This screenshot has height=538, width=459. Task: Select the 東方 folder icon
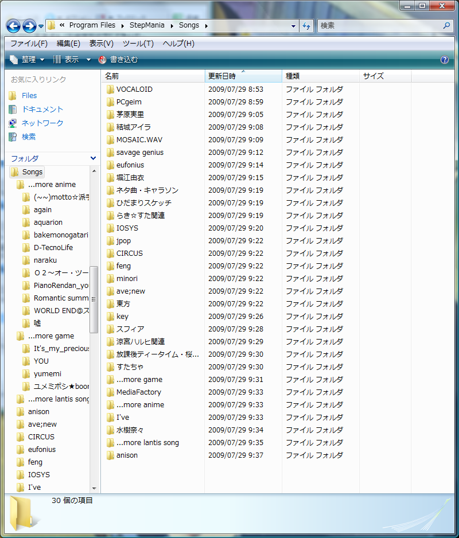pos(110,304)
